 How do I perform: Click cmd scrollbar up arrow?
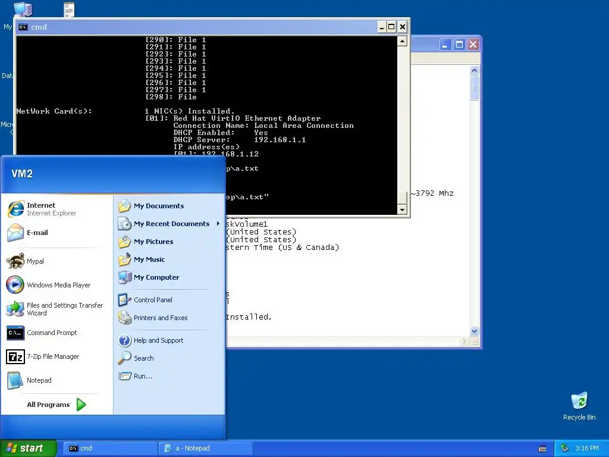pyautogui.click(x=402, y=41)
